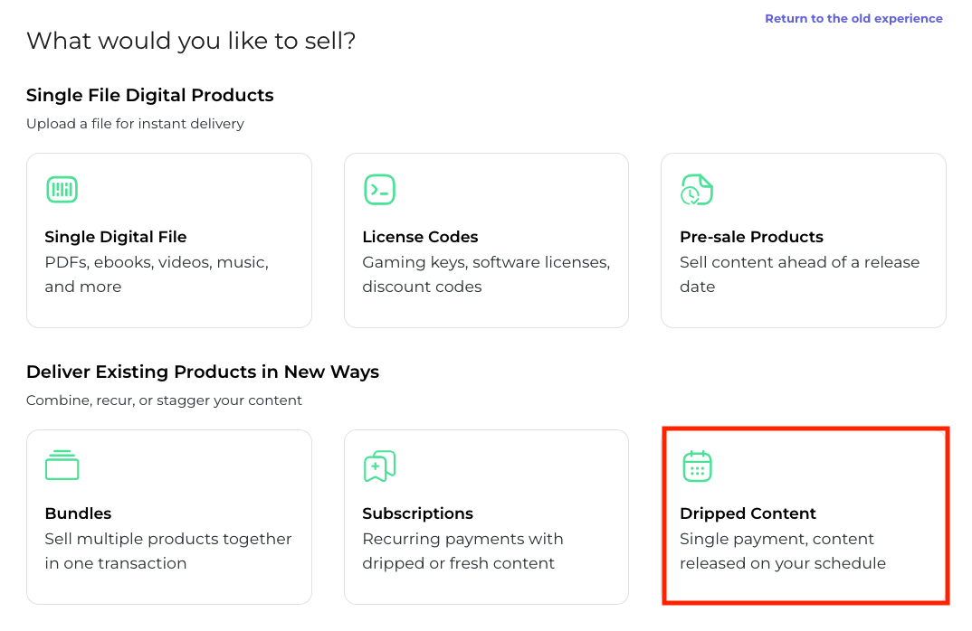This screenshot has width=972, height=631.
Task: Click the 'Single File Digital Products' heading
Action: [x=150, y=95]
